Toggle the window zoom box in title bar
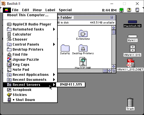The height and width of the screenshot is (115, 144). pos(112,17)
